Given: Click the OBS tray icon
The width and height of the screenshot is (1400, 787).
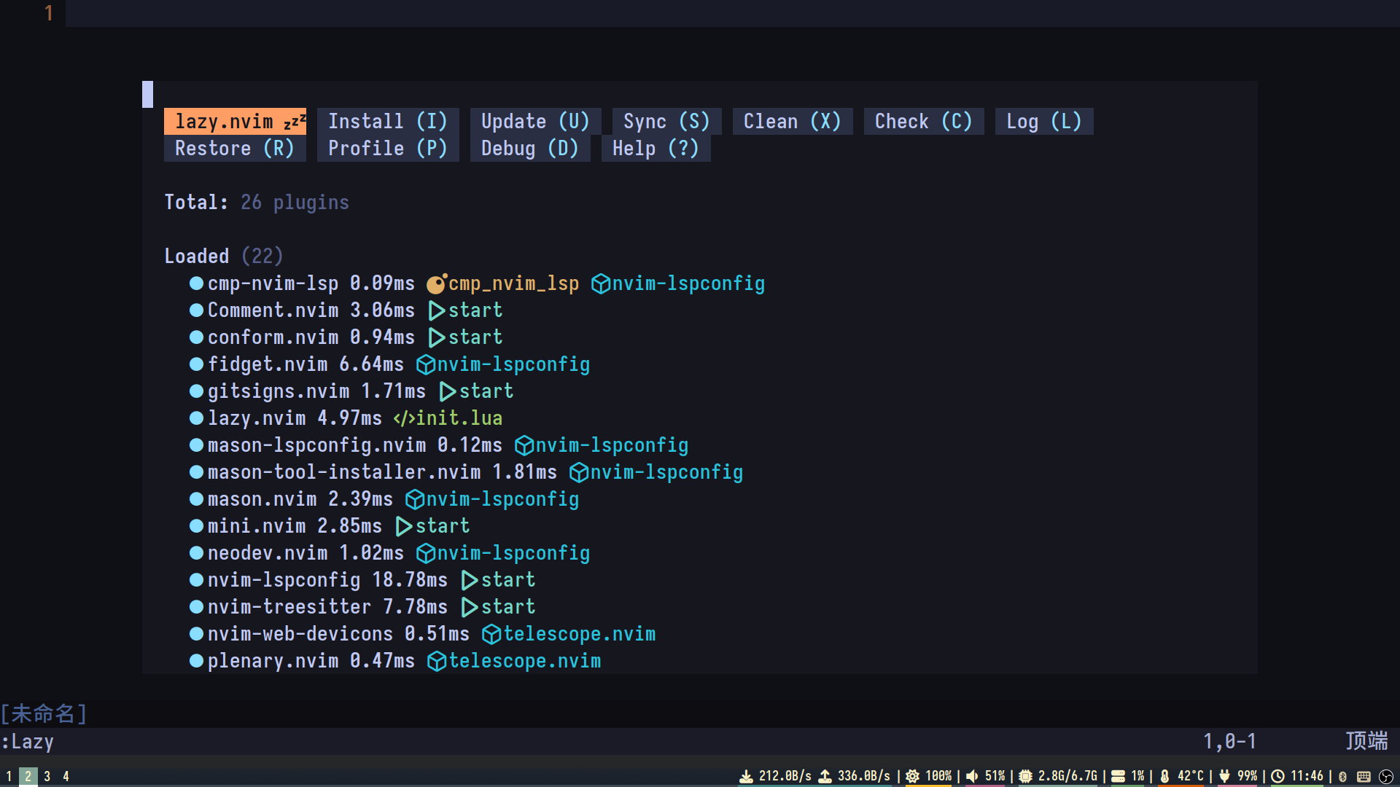Looking at the screenshot, I should 1386,776.
